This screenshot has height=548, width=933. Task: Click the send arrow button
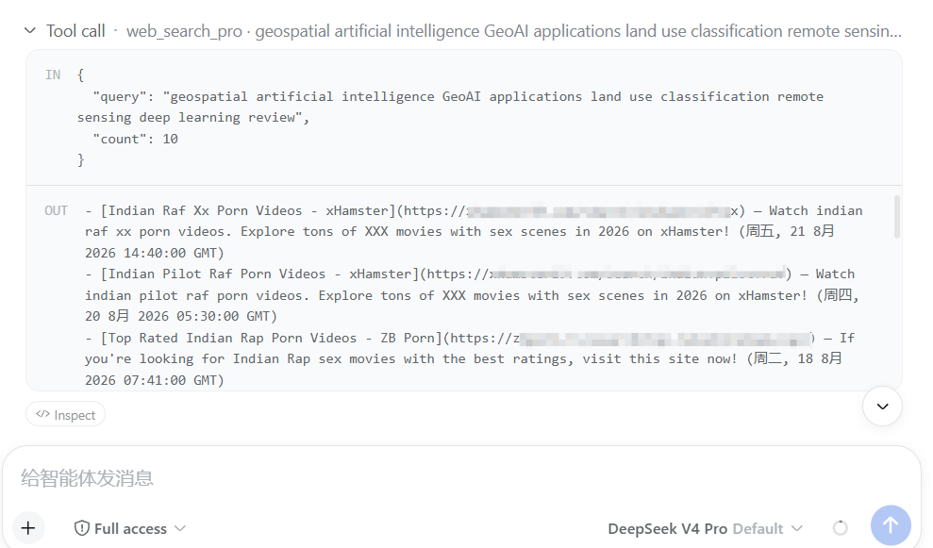pos(891,525)
